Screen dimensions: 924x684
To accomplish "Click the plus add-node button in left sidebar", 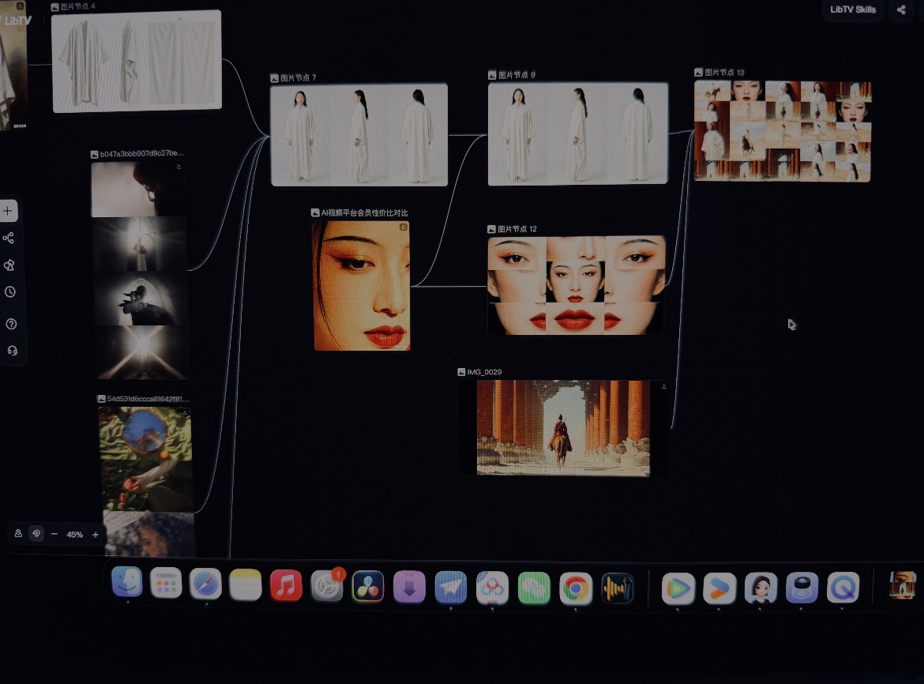I will (8, 210).
